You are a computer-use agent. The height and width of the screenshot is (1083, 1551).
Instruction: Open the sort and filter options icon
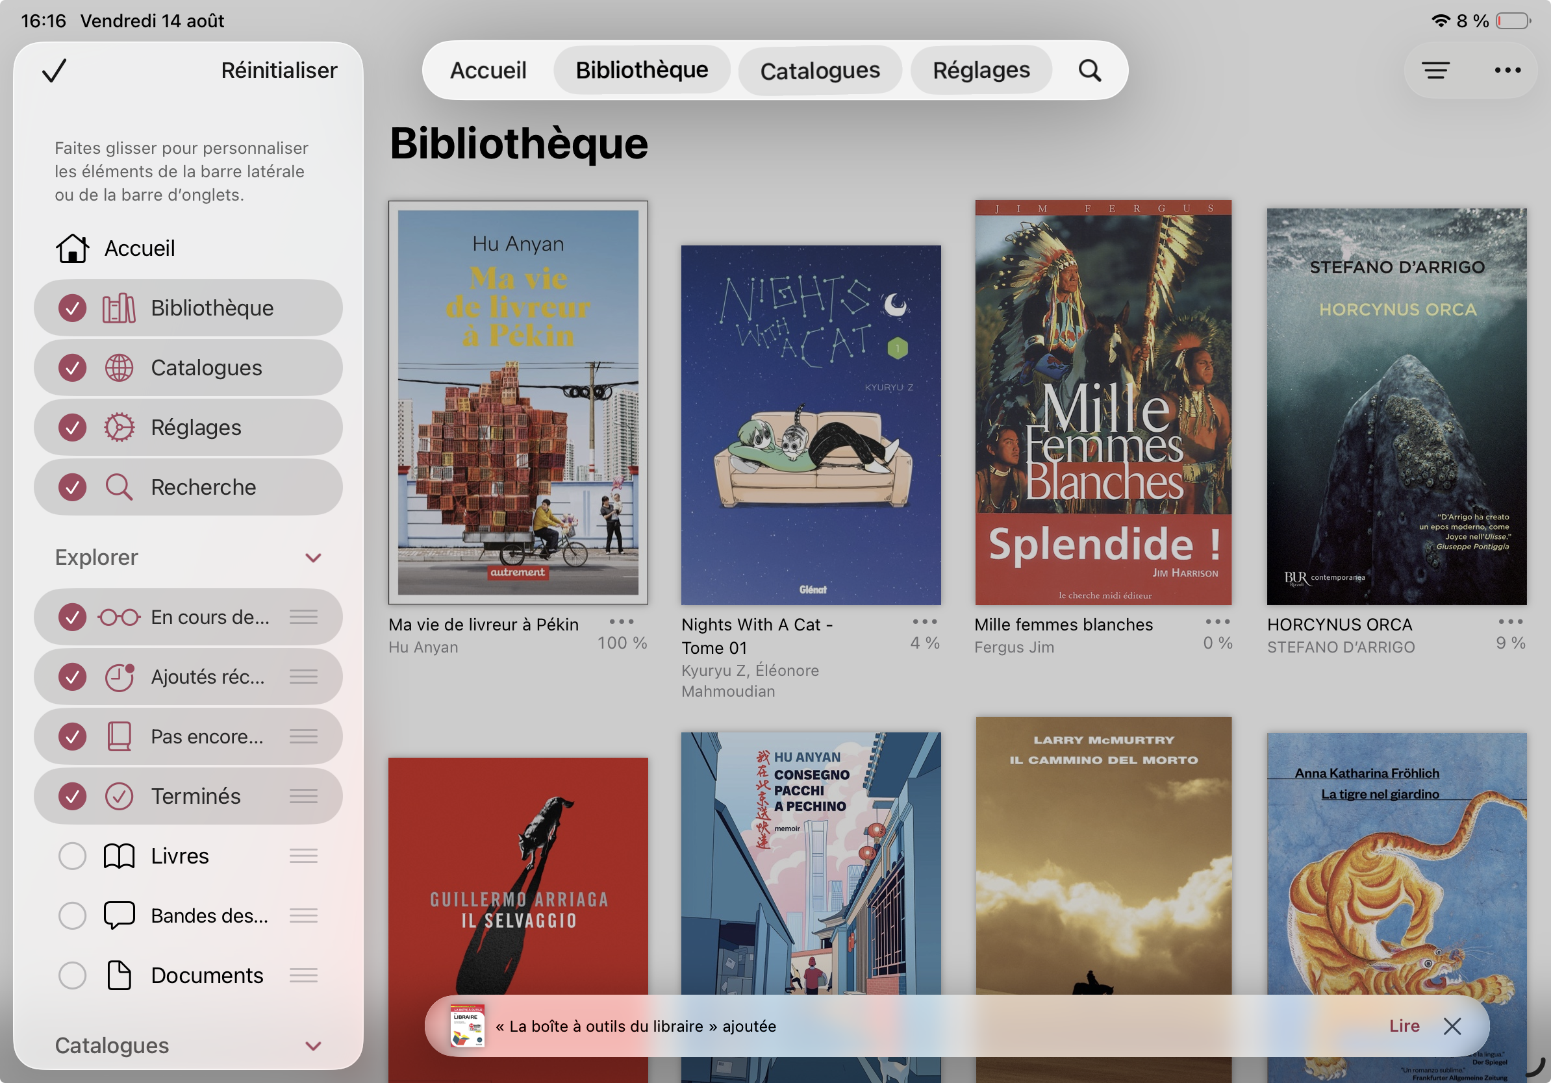click(x=1436, y=70)
